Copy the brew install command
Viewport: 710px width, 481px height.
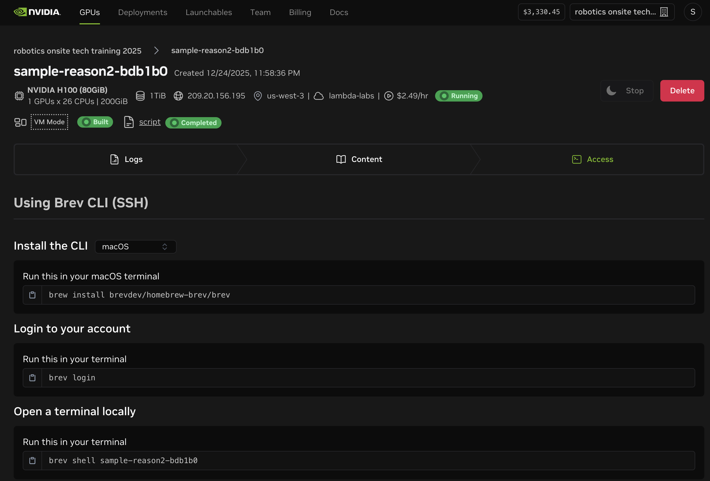pyautogui.click(x=32, y=295)
